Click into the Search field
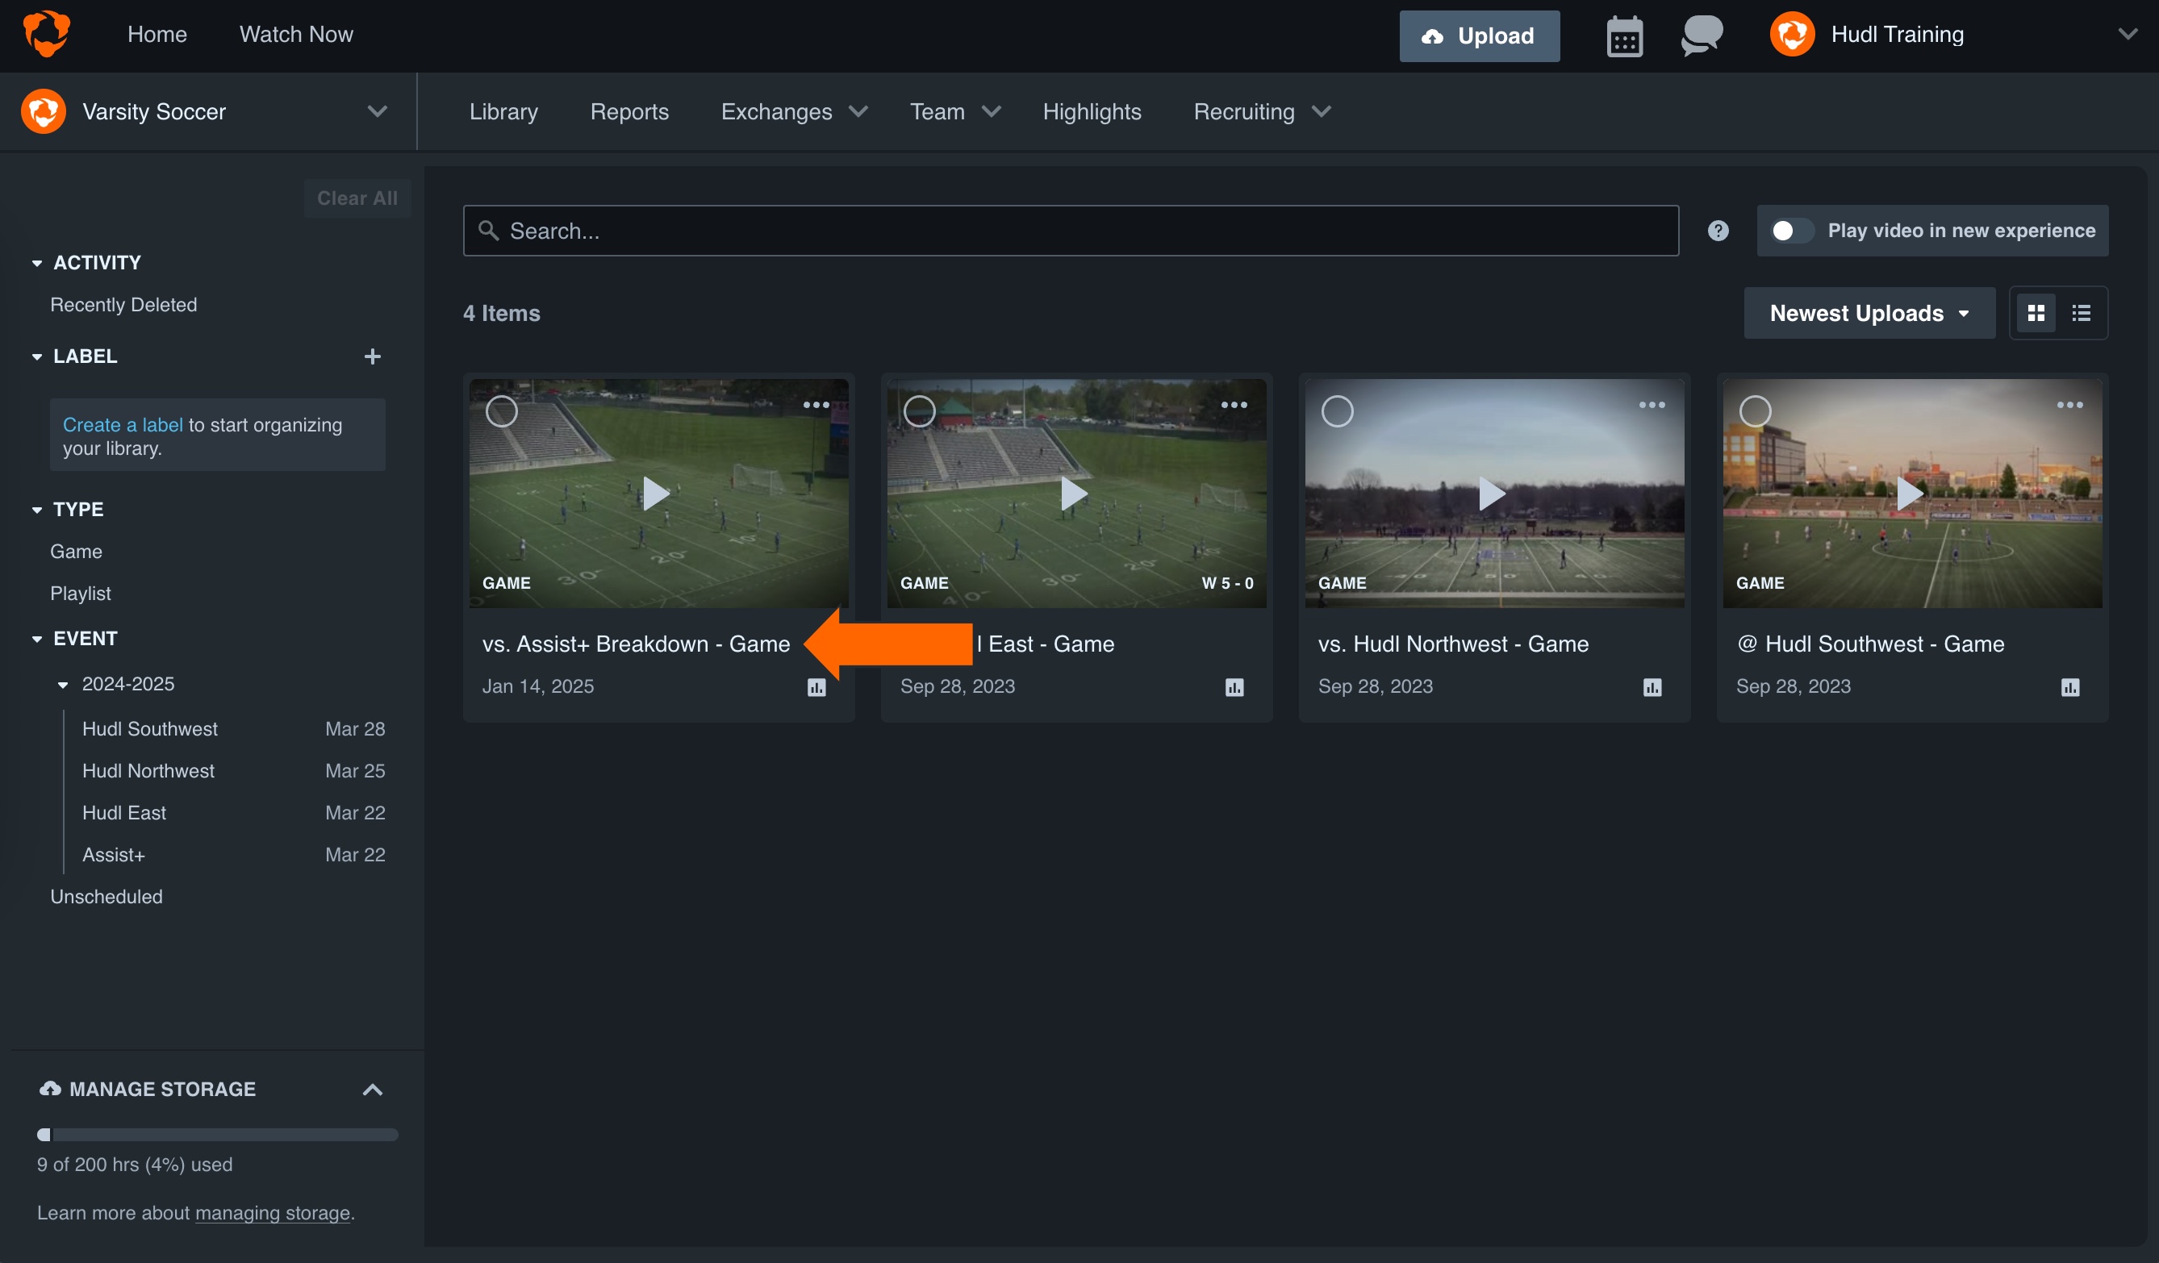Viewport: 2159px width, 1263px height. pyautogui.click(x=1071, y=231)
